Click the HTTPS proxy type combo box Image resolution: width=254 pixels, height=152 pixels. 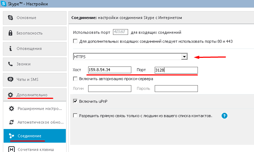click(130, 56)
